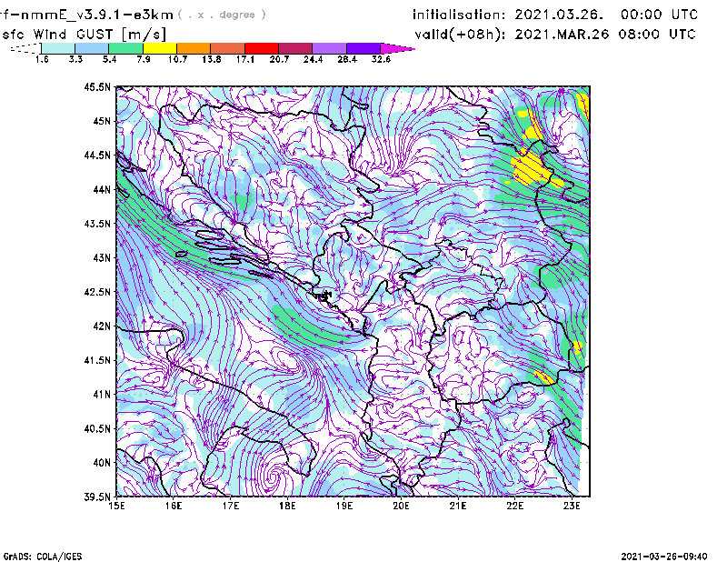
Task: Click the '00:00 UTC' initialisation time
Action: pyautogui.click(x=660, y=15)
